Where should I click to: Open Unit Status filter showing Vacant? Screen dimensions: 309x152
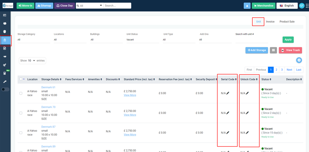[x=143, y=40]
